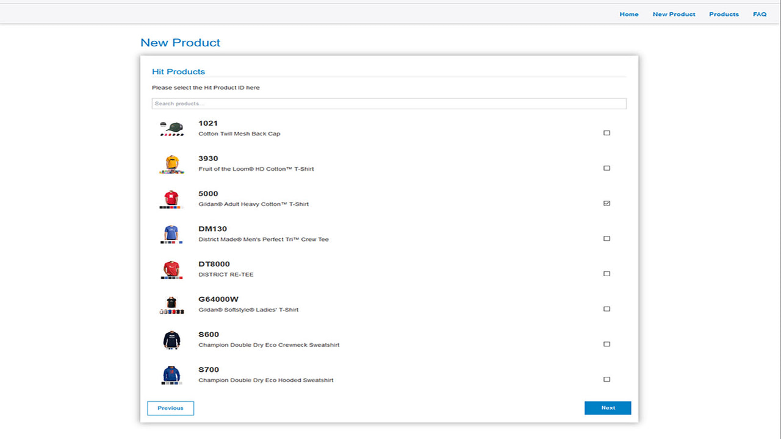This screenshot has width=781, height=439.
Task: Uncheck the selected 5000 product checkbox
Action: [606, 203]
